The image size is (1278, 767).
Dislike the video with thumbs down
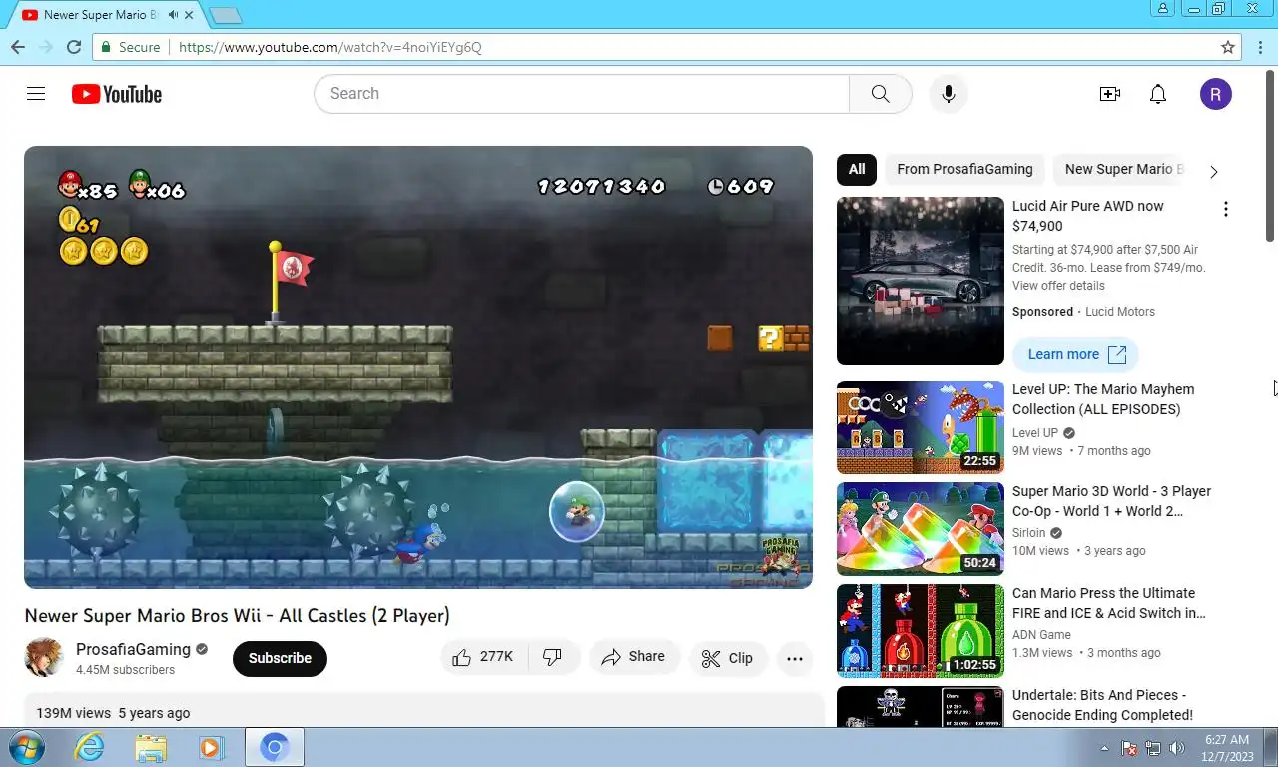[x=553, y=657]
